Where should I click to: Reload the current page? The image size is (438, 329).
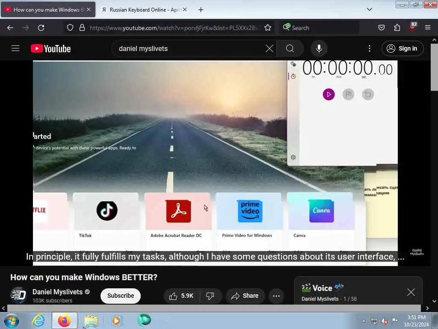click(x=41, y=28)
